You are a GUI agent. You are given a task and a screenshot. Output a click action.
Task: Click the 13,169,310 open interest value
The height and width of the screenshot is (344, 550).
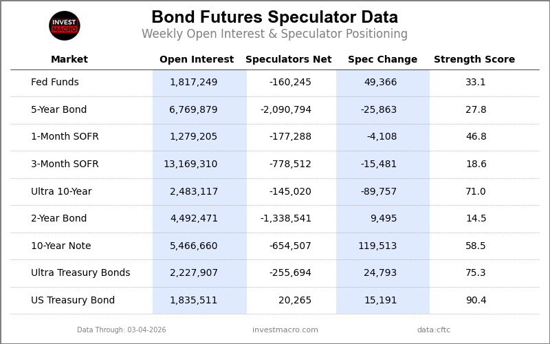pyautogui.click(x=190, y=164)
